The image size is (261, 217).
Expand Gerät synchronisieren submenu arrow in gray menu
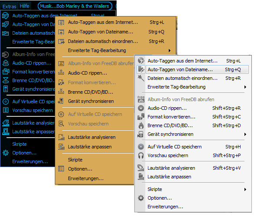coord(245,134)
